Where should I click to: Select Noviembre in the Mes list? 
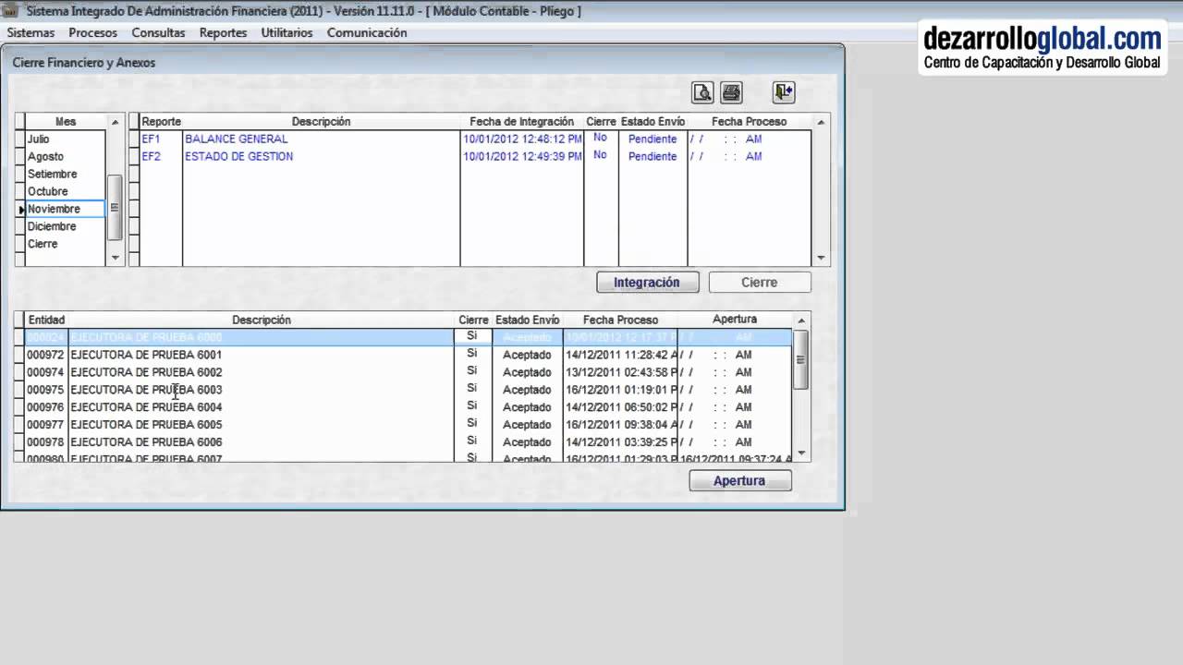(65, 210)
